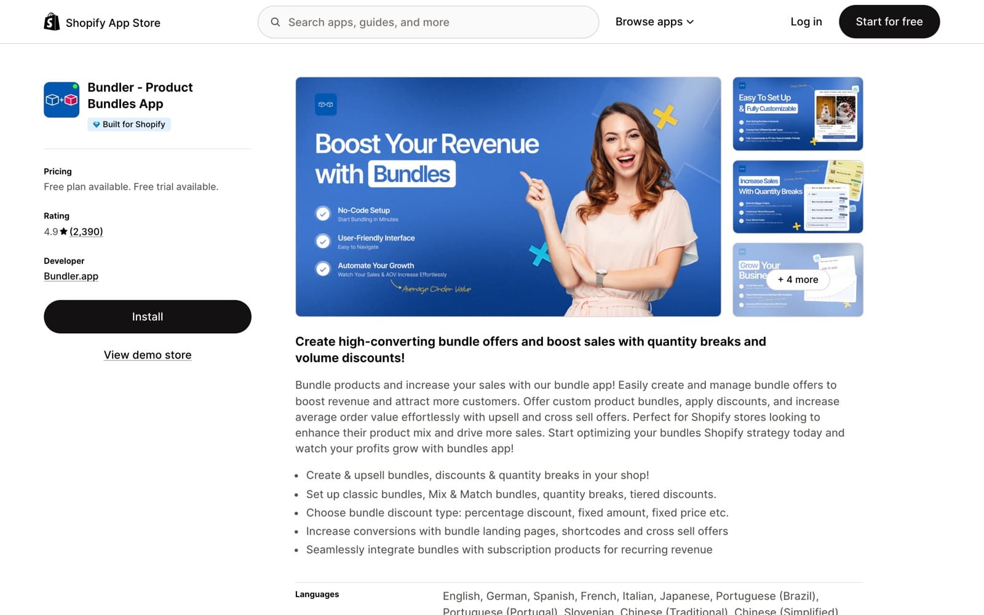Click the search magnifier icon
Screen dimensions: 984x615
pyautogui.click(x=276, y=22)
